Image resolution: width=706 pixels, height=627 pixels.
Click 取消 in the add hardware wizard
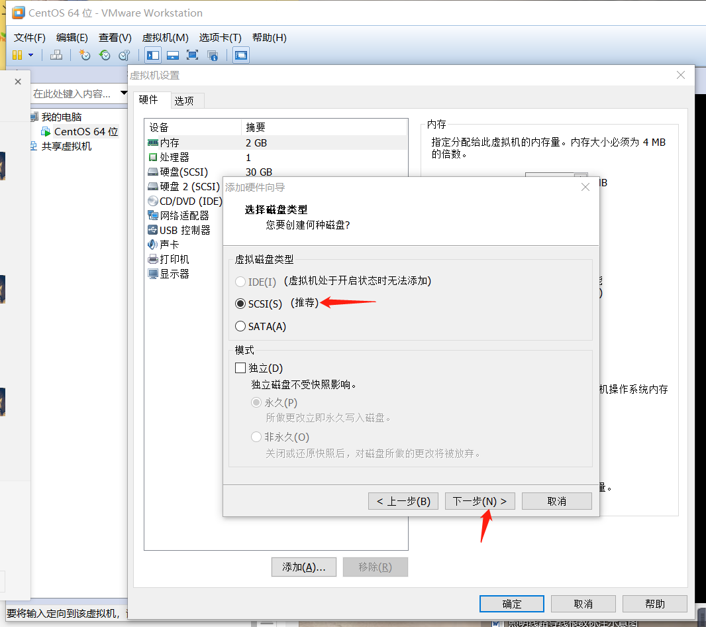(557, 501)
